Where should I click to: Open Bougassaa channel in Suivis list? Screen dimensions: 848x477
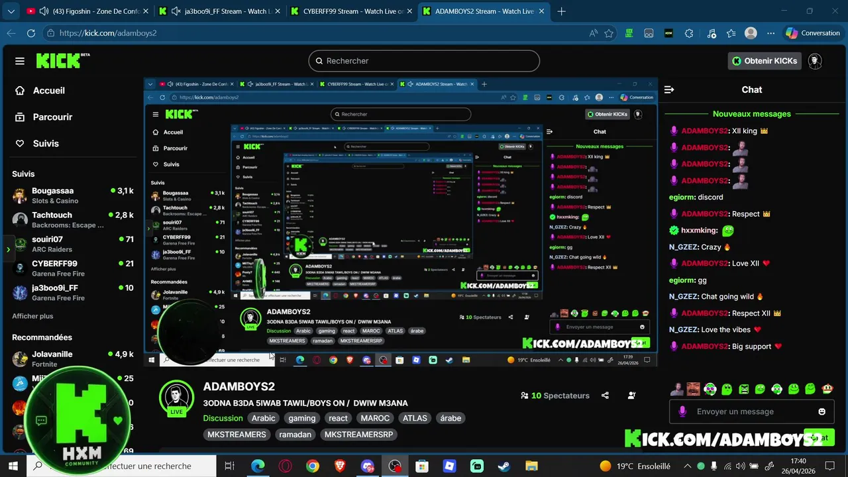[73, 195]
